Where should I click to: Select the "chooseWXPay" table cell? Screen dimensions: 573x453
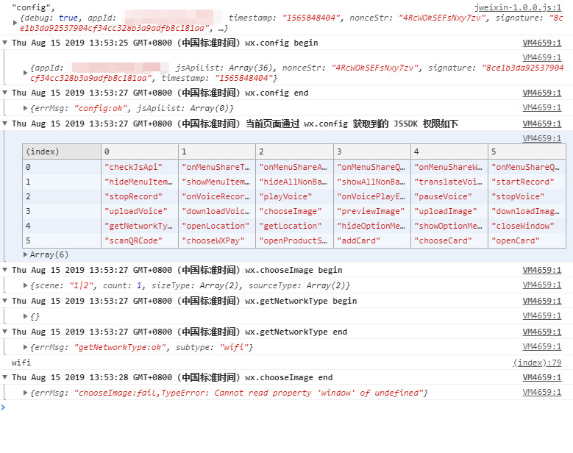click(x=217, y=240)
